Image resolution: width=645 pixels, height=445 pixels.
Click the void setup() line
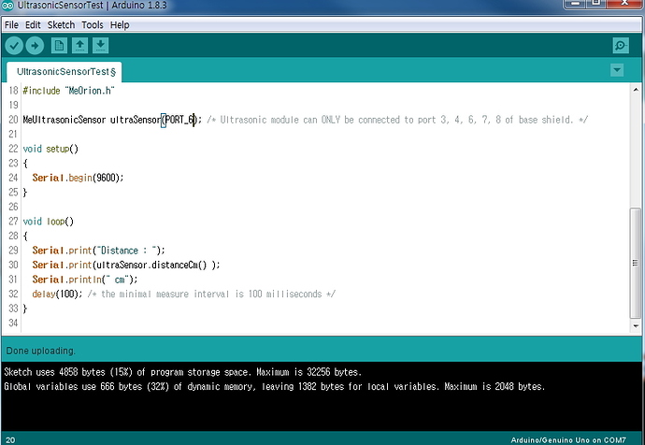pyautogui.click(x=50, y=149)
